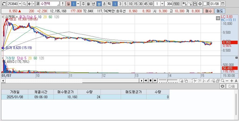Click magnifier zoom icon in chart toolbar
239x121 pixels.
[x=223, y=81]
